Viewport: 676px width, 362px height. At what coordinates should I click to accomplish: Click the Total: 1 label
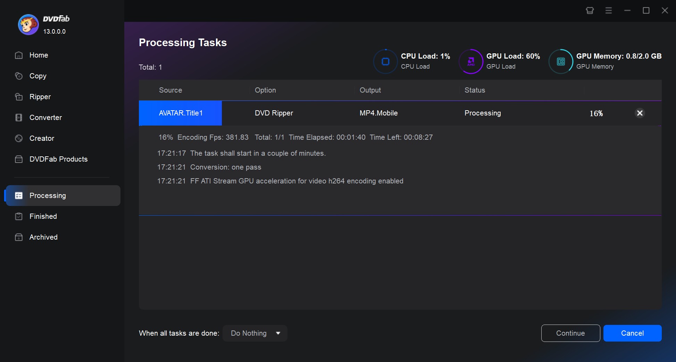coord(150,67)
